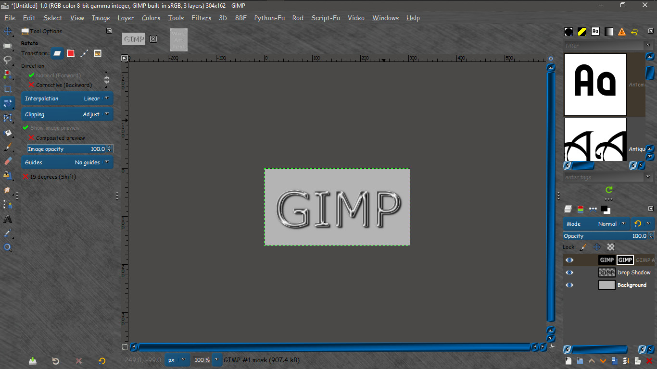This screenshot has width=657, height=369.
Task: Open the Filters menu
Action: pos(201,18)
